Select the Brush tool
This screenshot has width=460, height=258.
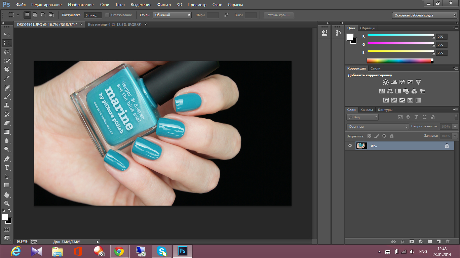click(7, 97)
